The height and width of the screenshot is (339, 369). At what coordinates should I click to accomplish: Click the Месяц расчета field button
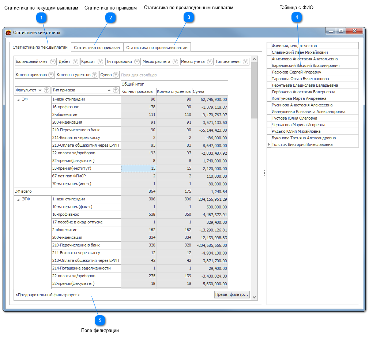click(161, 62)
